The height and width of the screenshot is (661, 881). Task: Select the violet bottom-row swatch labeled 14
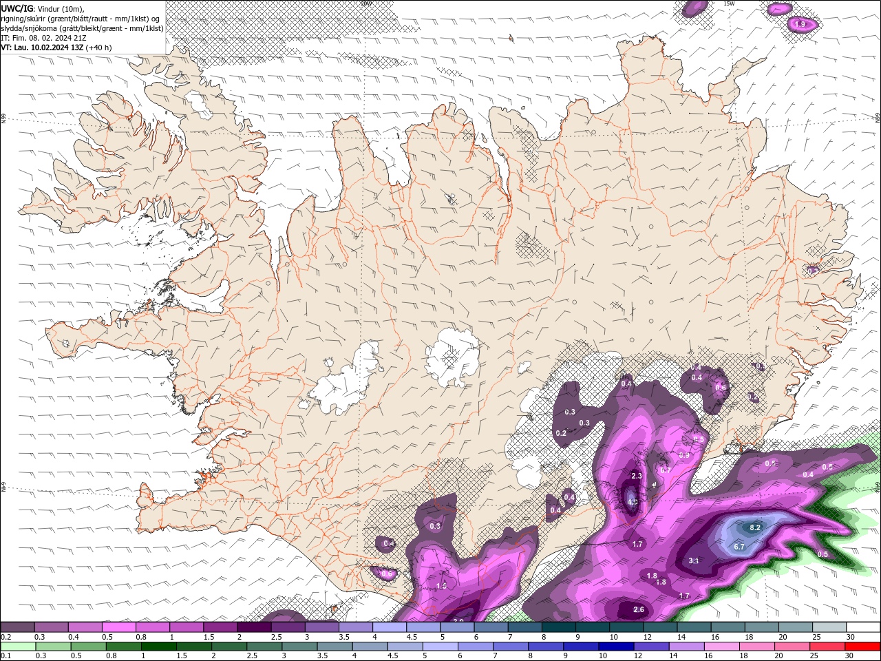[686, 647]
